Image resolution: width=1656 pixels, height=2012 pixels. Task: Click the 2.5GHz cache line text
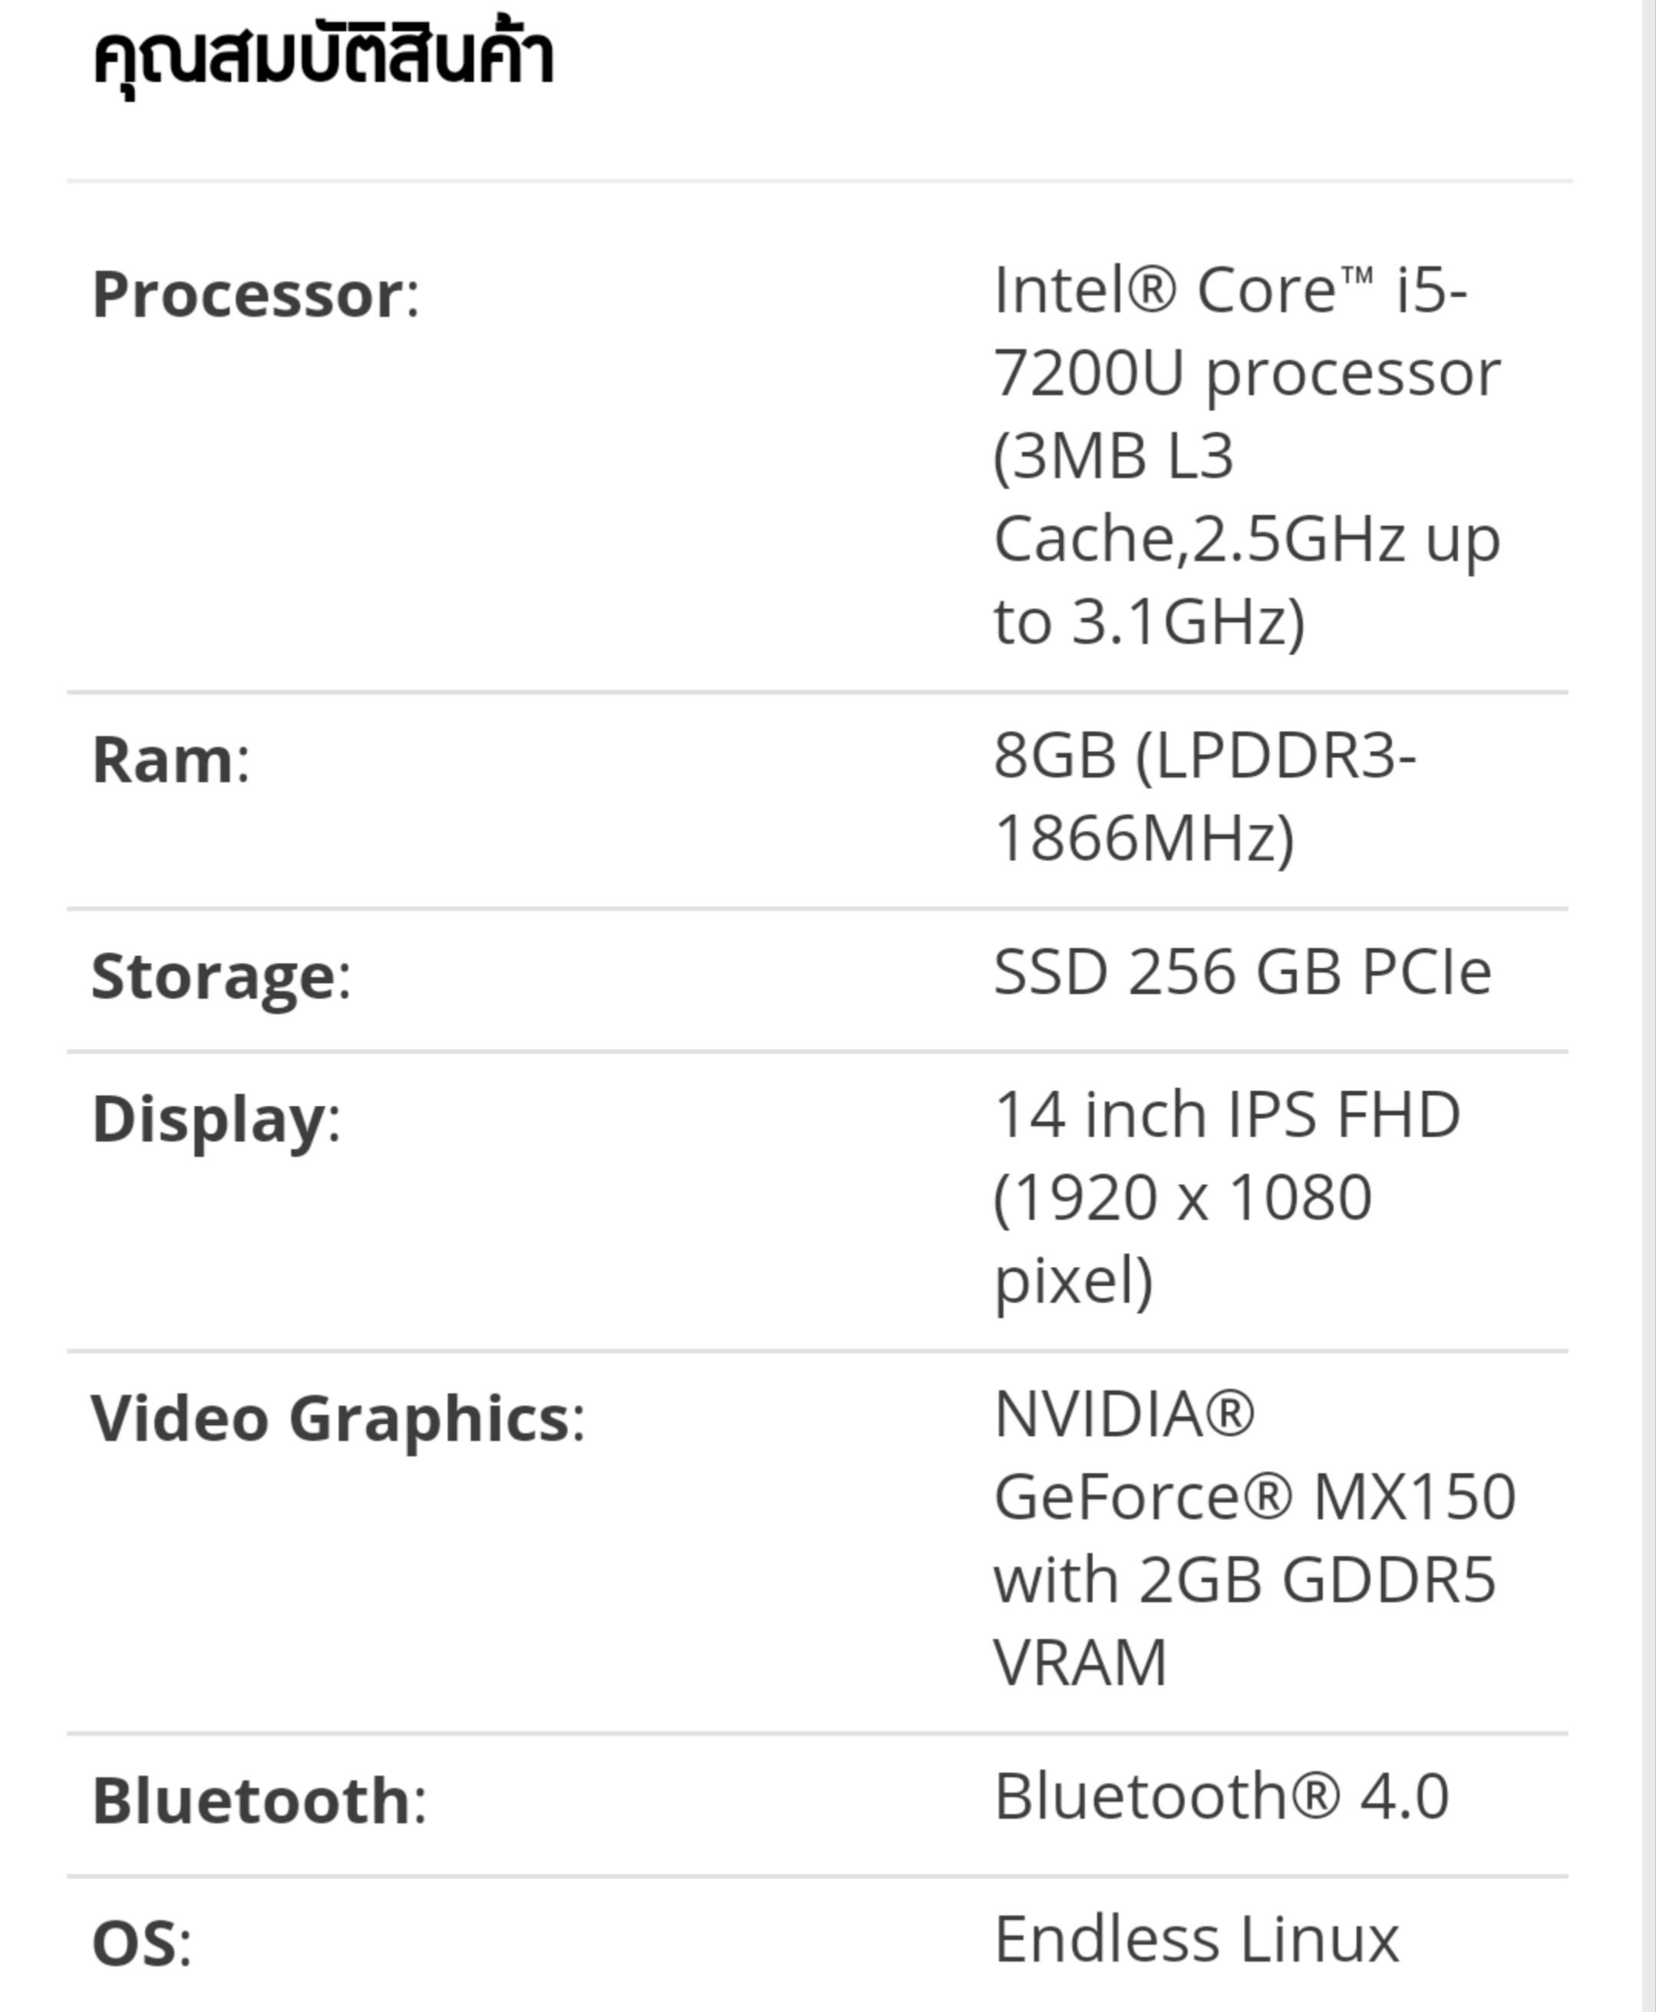point(1299,540)
